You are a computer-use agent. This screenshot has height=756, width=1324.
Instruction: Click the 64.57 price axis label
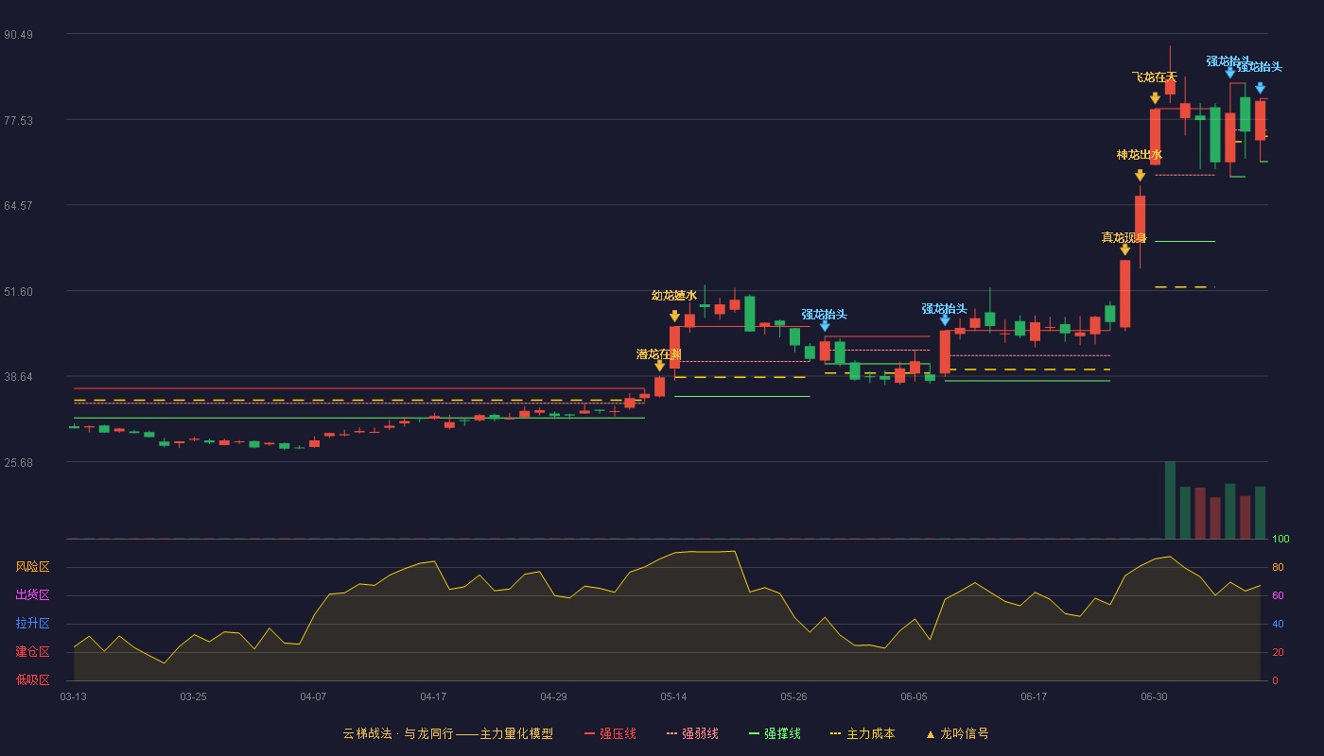click(x=19, y=206)
